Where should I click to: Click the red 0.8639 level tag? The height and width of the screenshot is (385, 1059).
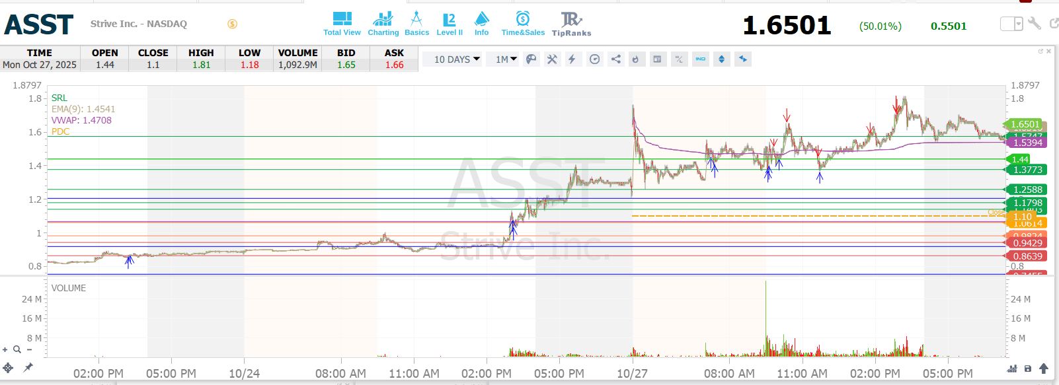1027,256
